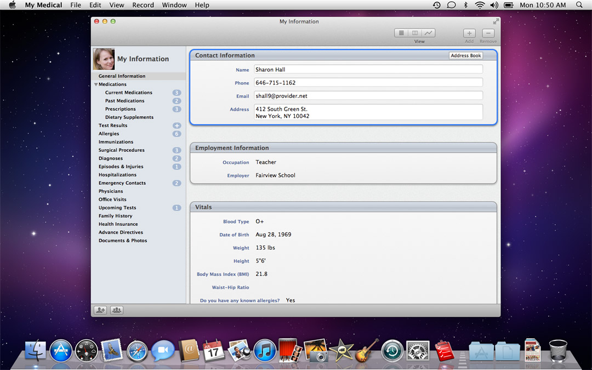Image resolution: width=592 pixels, height=370 pixels.
Task: Click the Add plus toolbar button
Action: 469,33
